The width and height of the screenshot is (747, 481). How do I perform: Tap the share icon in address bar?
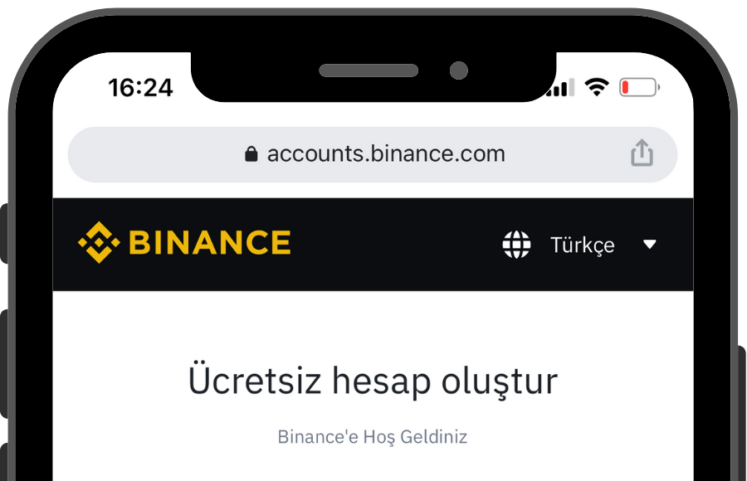coord(642,153)
